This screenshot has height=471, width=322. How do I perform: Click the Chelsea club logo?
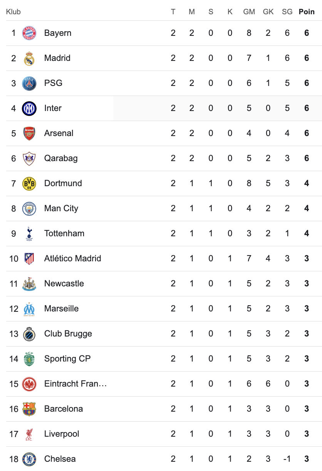[29, 459]
